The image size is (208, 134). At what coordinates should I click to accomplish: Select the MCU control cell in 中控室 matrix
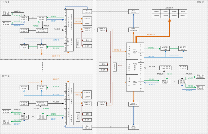[x=135, y=67]
